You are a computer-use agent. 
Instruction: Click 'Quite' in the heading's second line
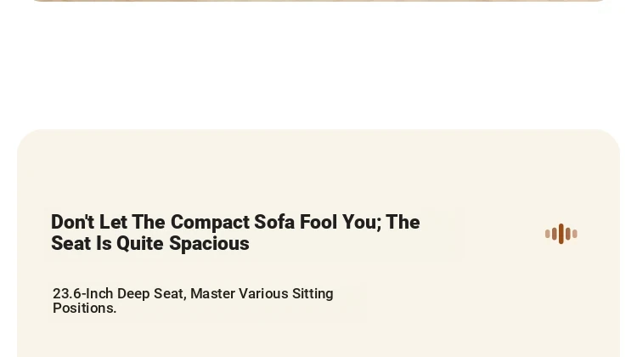pos(140,244)
